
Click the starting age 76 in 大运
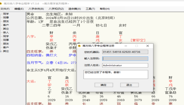171,97
